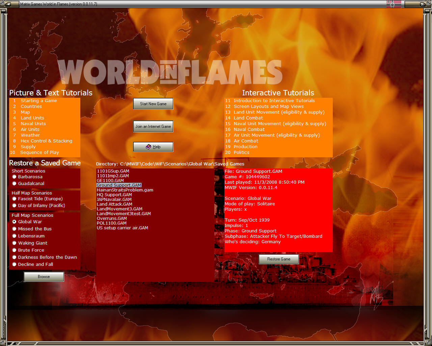Select the Lebensraum scenario
This screenshot has width=432, height=346.
(28, 236)
